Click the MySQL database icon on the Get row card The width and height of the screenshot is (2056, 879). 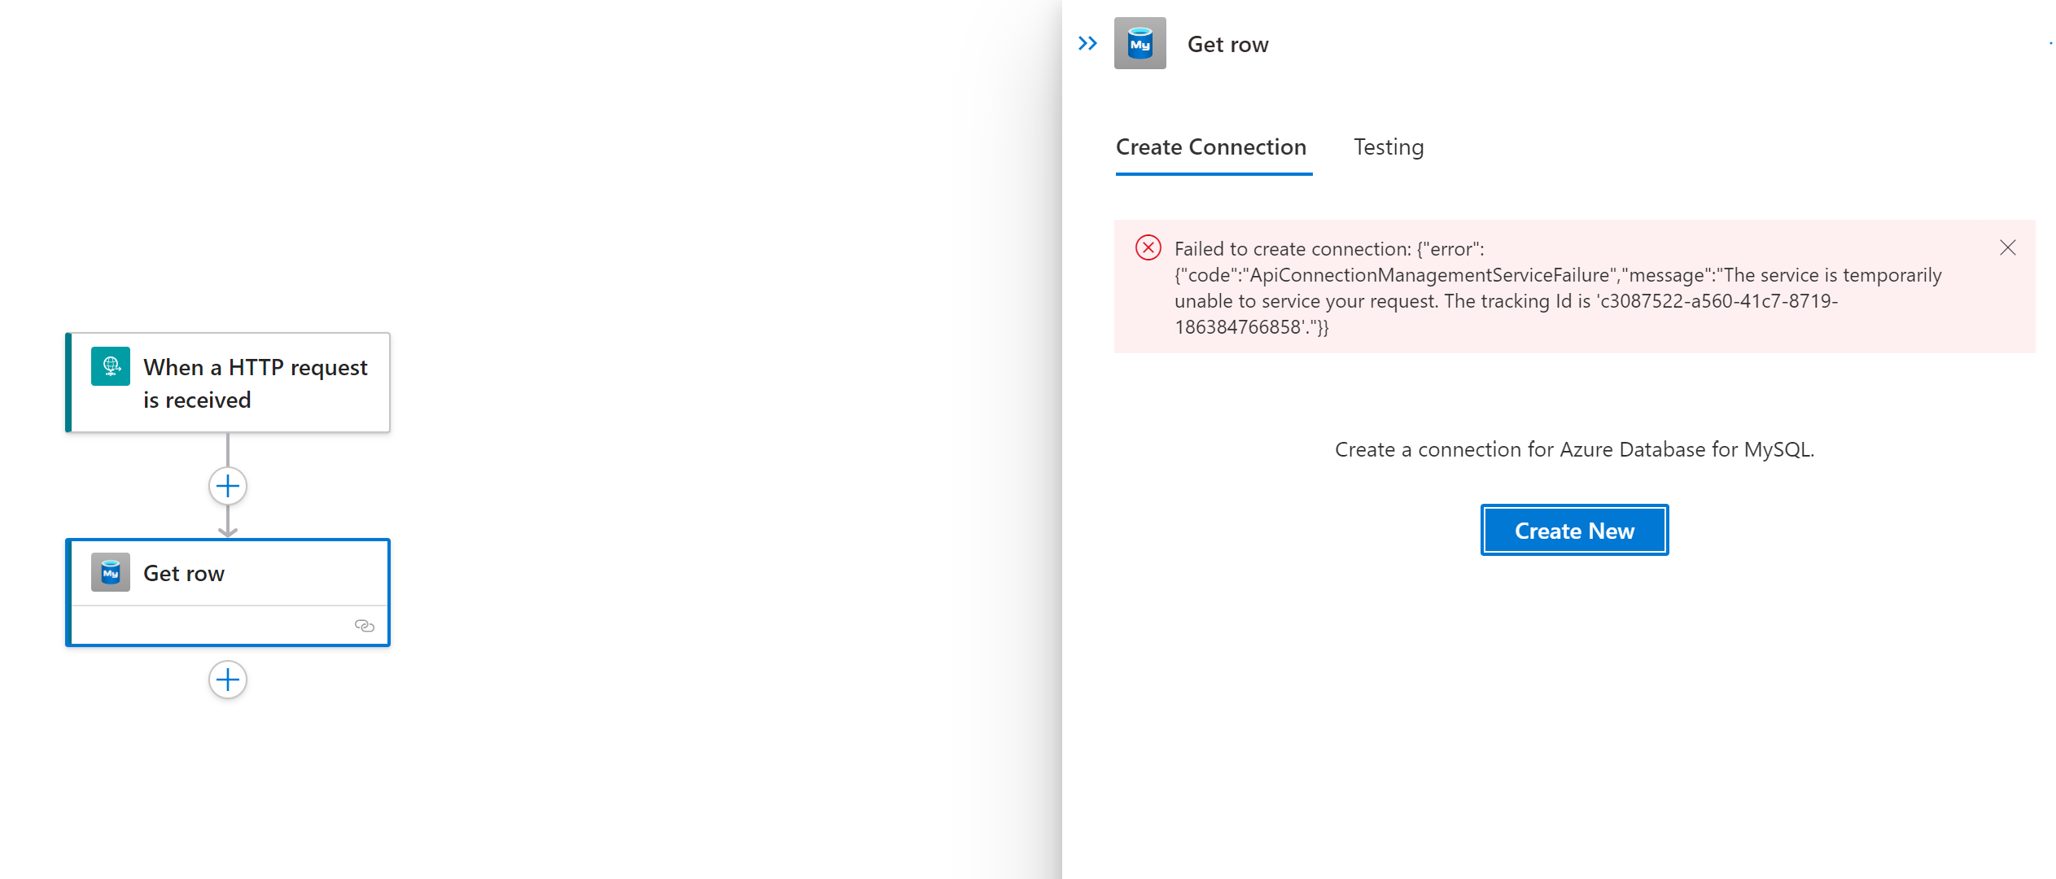click(110, 572)
